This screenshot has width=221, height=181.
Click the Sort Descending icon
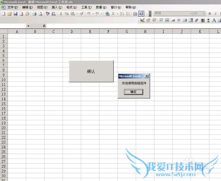coord(128,14)
